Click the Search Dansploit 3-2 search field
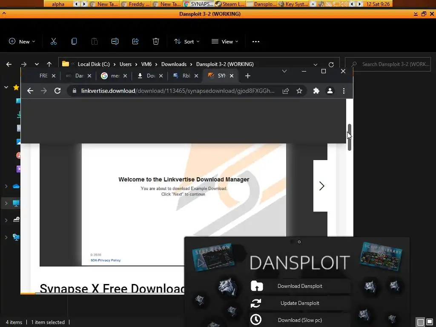Screen dimensions: 436x327 pyautogui.click(x=387, y=64)
